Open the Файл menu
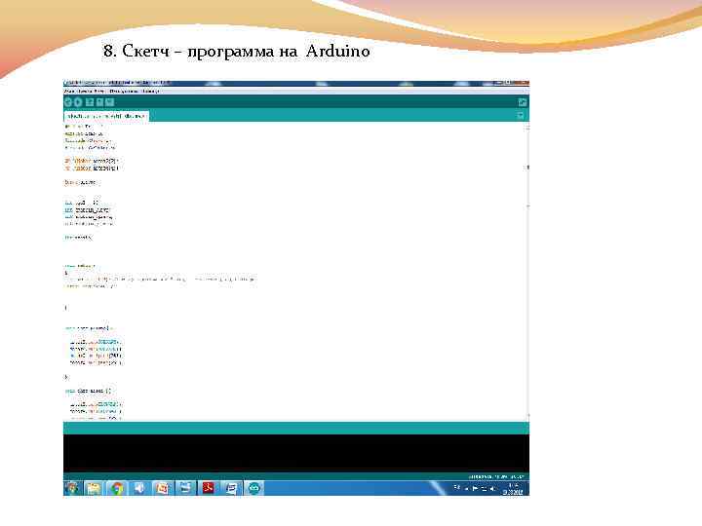 (x=69, y=92)
